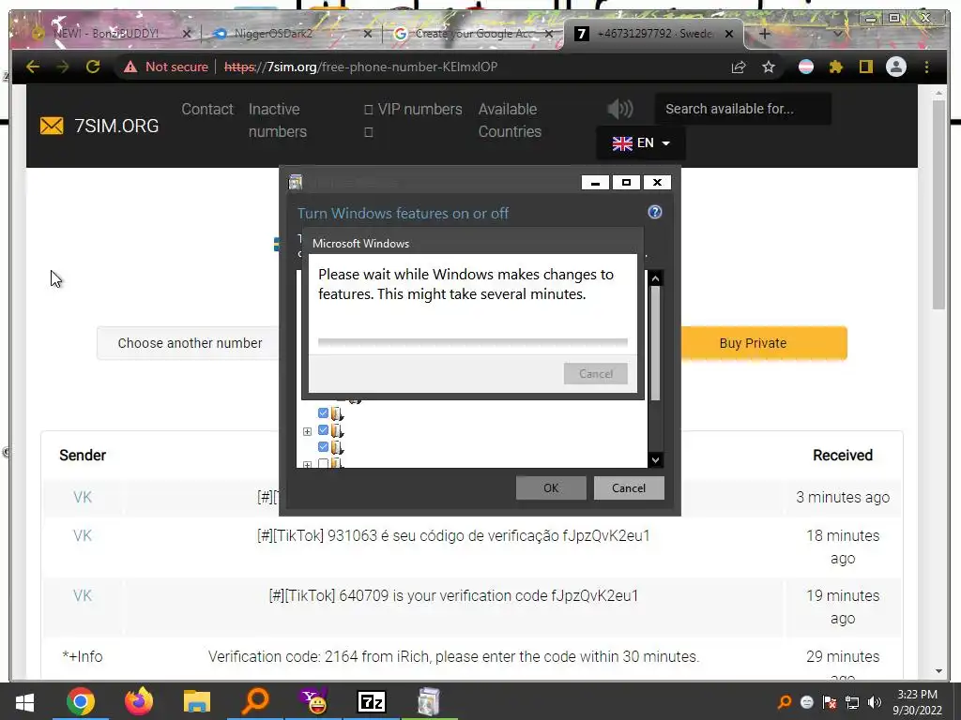Image resolution: width=961 pixels, height=720 pixels.
Task: Open the tab search chevron in Chrome
Action: 837,35
